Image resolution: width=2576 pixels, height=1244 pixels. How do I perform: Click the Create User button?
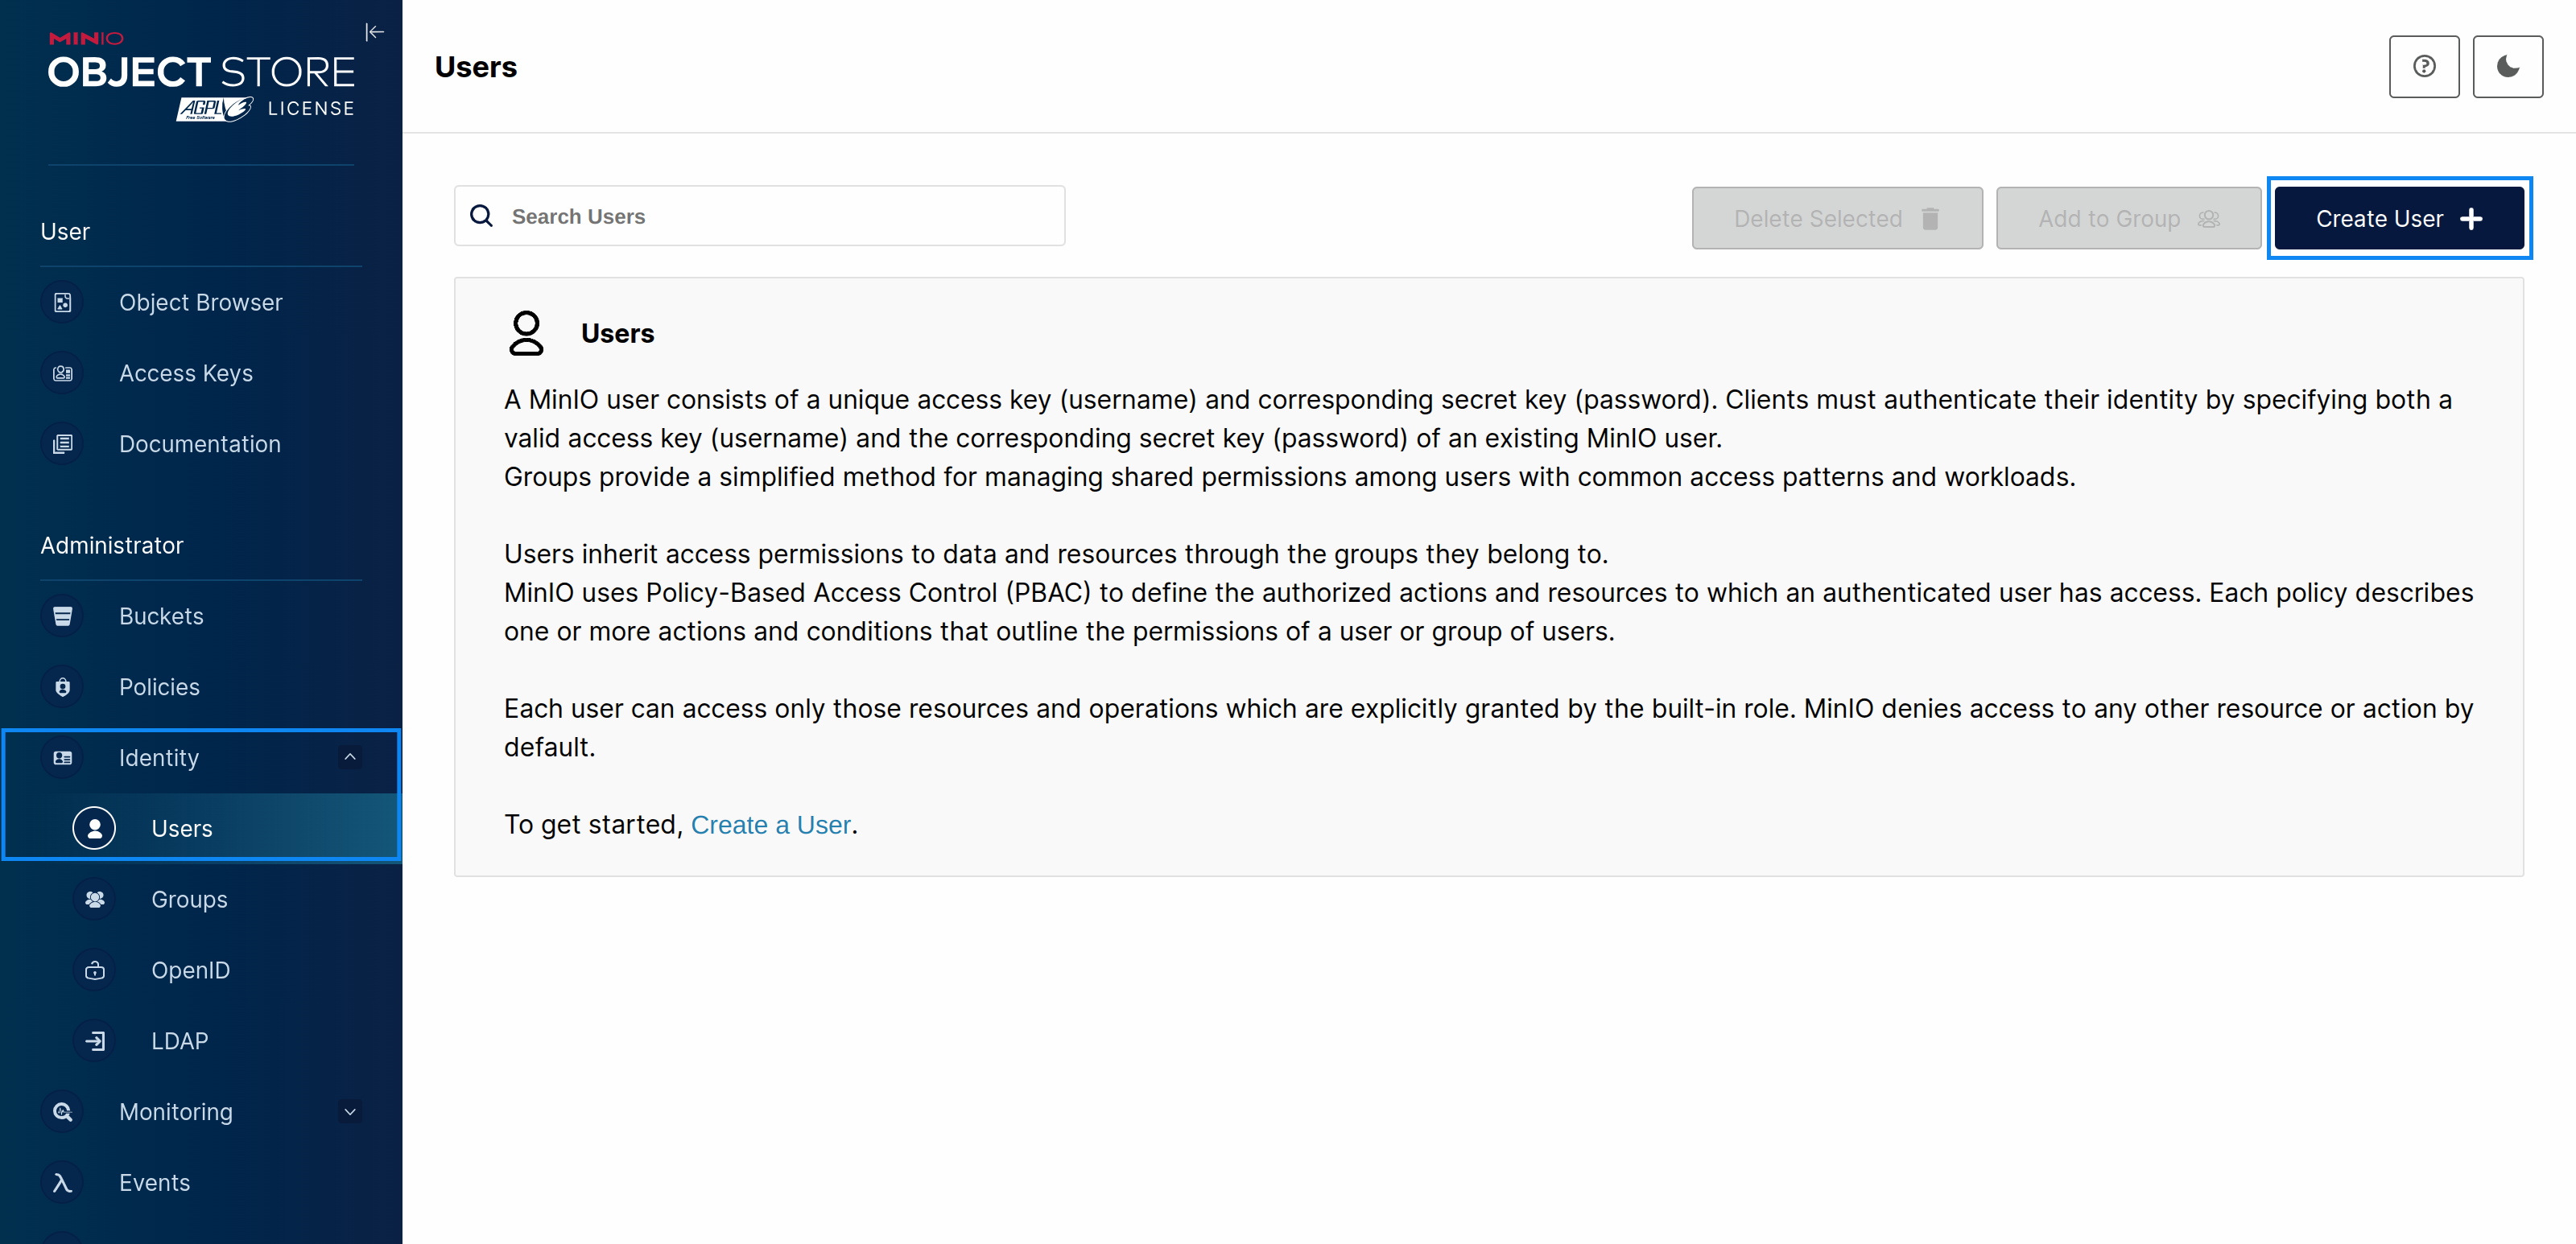[2399, 219]
